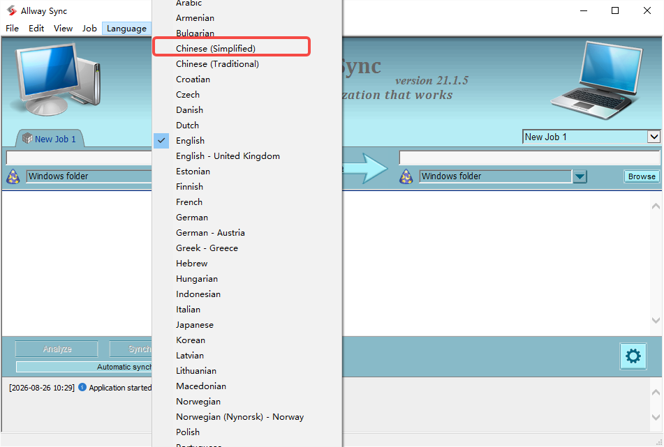Select Czech language
Screen dimensions: 664x447
tap(247, 94)
